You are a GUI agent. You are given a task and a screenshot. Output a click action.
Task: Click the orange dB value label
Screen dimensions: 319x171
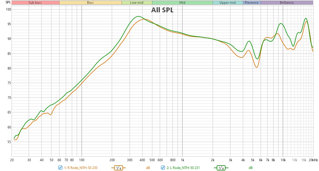tap(148, 168)
